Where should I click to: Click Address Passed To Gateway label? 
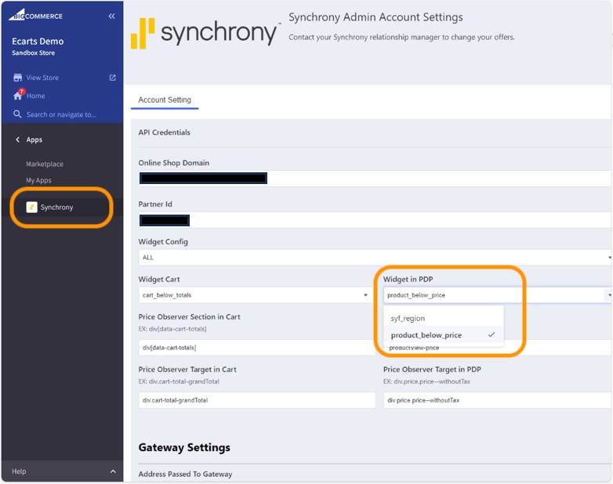[x=185, y=474]
